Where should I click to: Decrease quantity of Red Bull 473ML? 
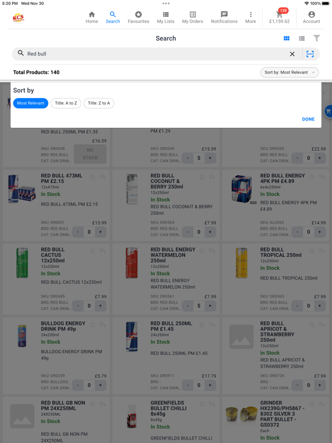78,232
